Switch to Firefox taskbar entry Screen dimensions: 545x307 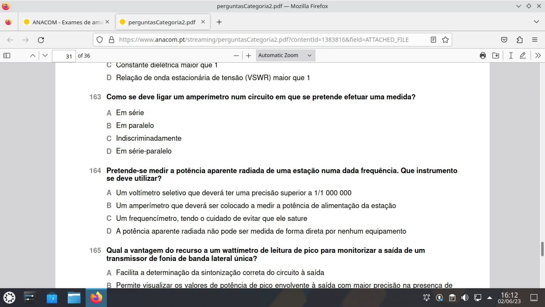tap(96, 298)
